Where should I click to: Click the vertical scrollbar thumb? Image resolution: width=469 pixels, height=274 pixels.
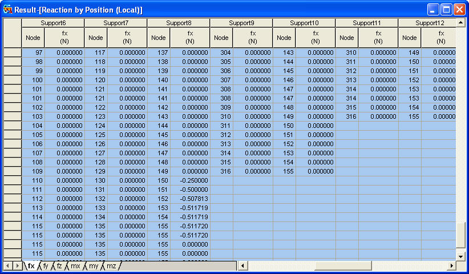460,233
